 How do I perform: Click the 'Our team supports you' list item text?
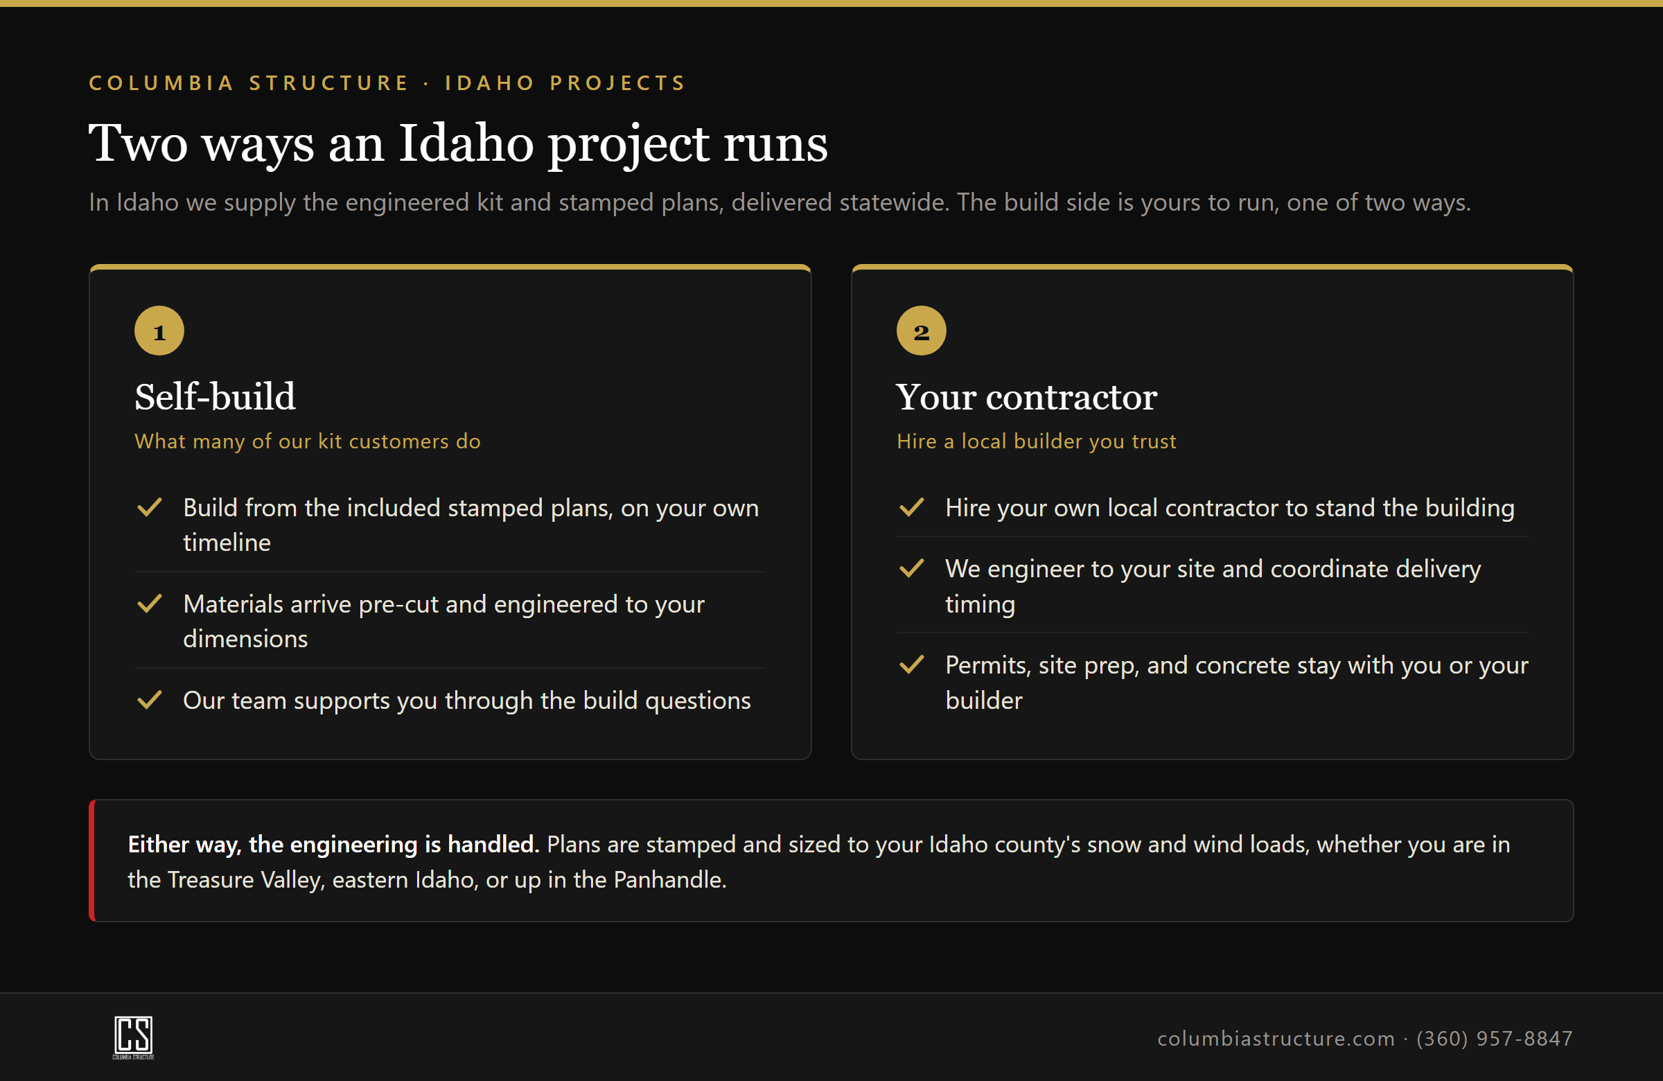(467, 700)
